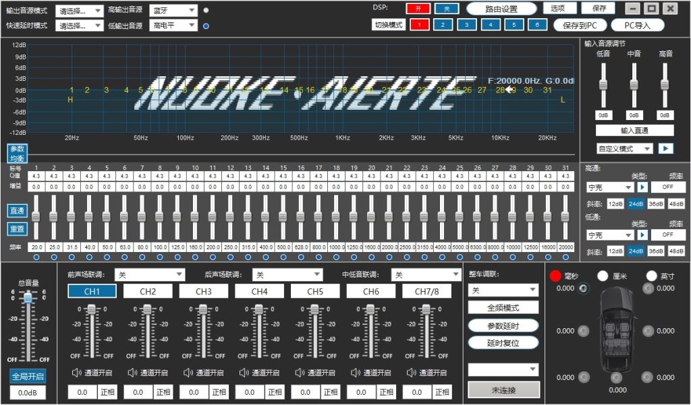The image size is (691, 405).
Task: Pick the middle-right speaker beside the car
Action: [648, 331]
